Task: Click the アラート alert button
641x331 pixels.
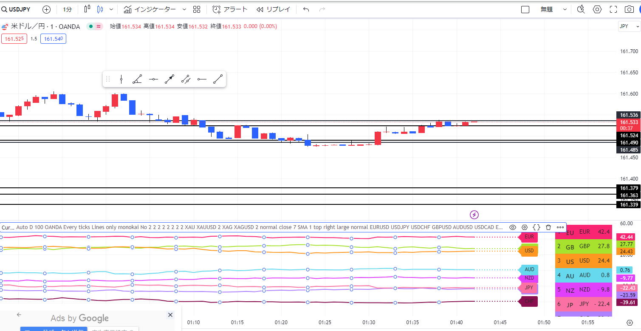Action: pyautogui.click(x=229, y=9)
